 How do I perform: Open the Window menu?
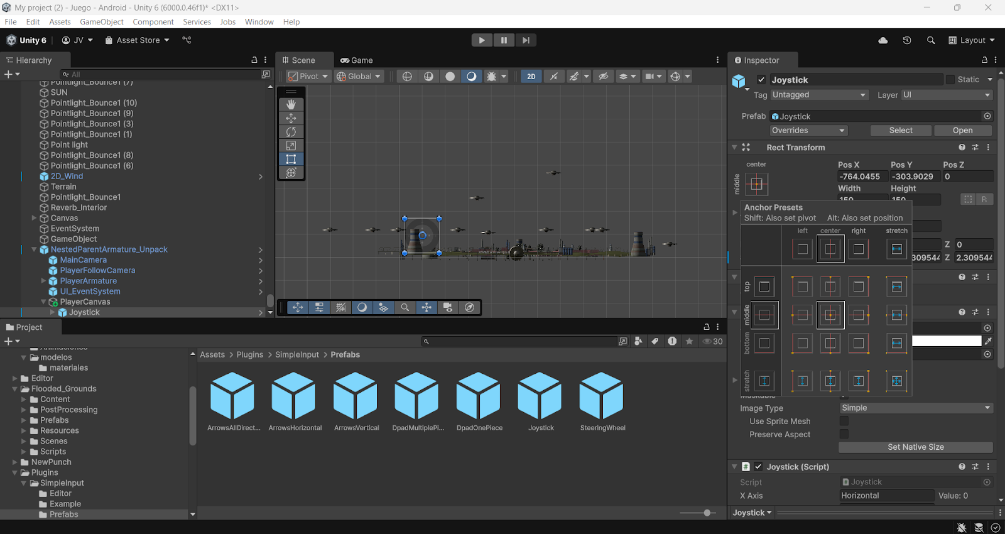coord(259,22)
